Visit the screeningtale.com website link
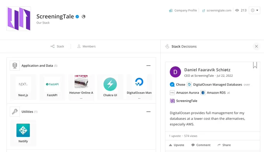Screen dimensions: 264x152 pyautogui.click(x=217, y=10)
